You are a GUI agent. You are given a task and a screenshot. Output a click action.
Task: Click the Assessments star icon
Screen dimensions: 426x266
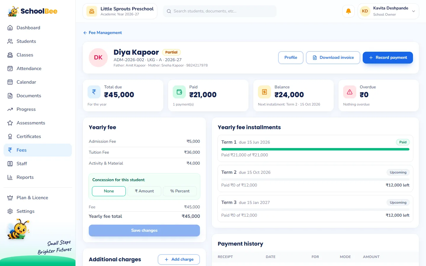[x=10, y=123]
